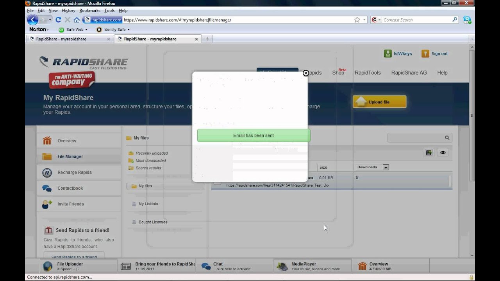Open the Tools menu
Image resolution: width=500 pixels, height=281 pixels.
pyautogui.click(x=109, y=11)
